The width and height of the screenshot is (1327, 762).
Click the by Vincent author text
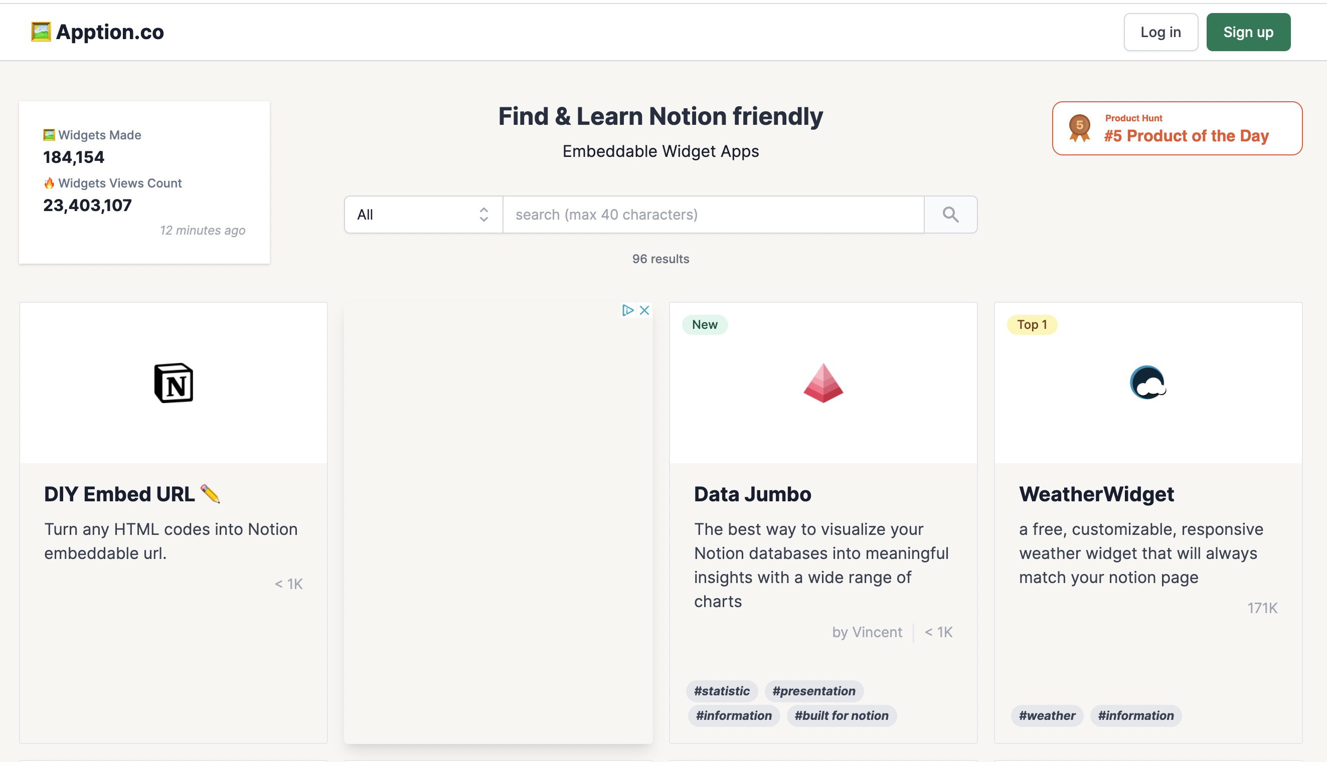(x=867, y=632)
